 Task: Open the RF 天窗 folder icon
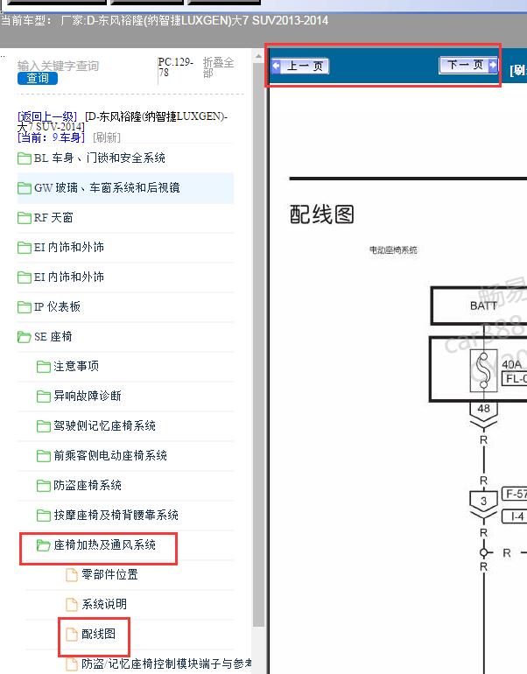click(x=25, y=217)
